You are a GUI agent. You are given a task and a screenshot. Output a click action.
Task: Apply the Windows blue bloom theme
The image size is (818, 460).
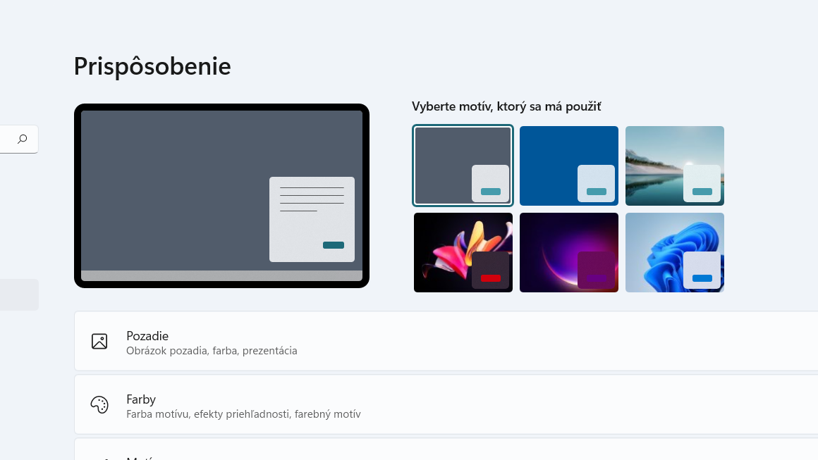click(674, 252)
